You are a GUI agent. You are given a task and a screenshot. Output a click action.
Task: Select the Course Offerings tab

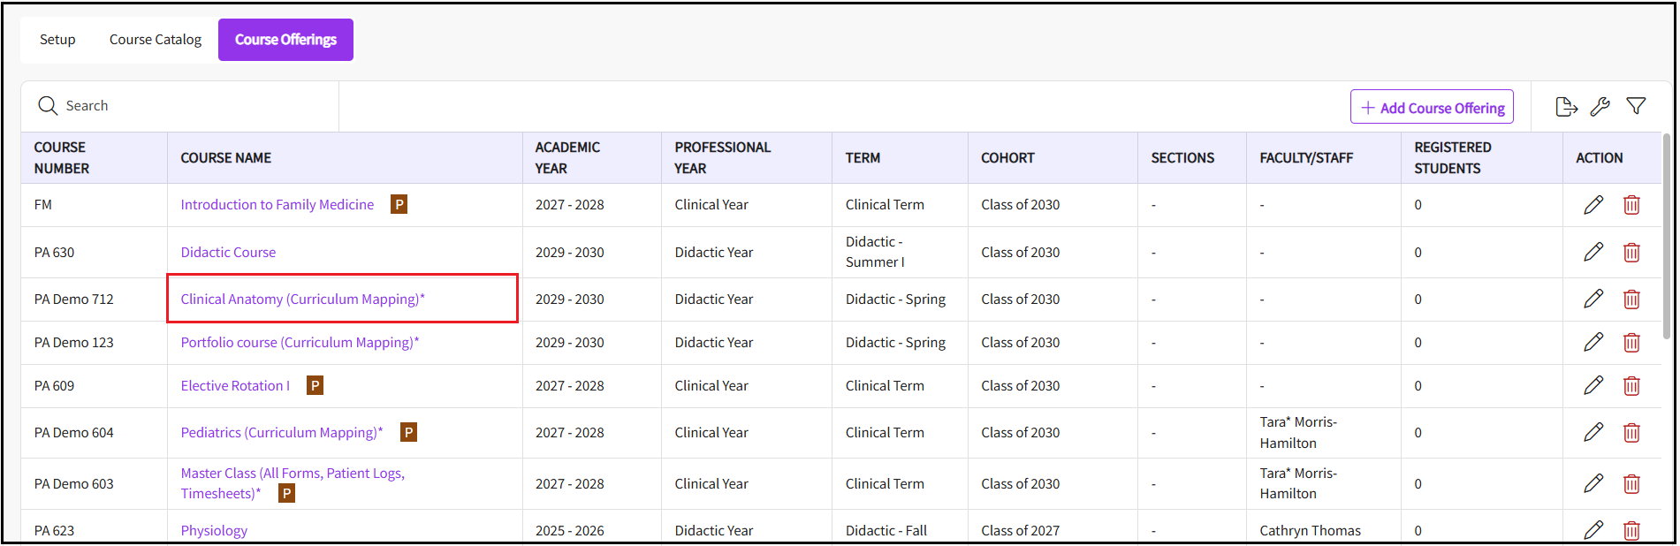coord(285,40)
